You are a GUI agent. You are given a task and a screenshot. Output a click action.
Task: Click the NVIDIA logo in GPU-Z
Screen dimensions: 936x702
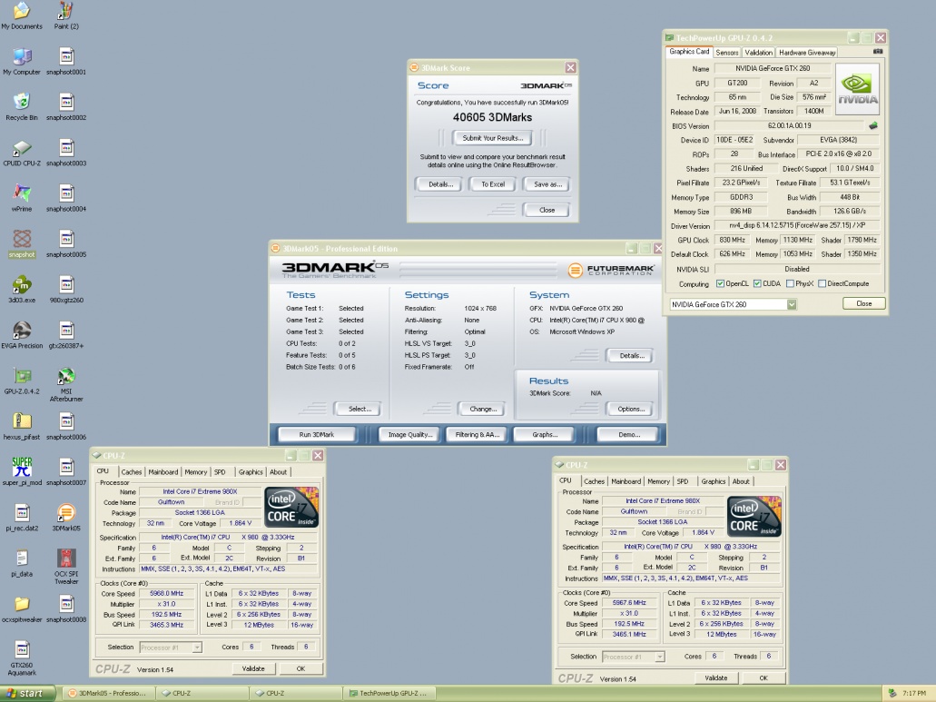coord(857,88)
